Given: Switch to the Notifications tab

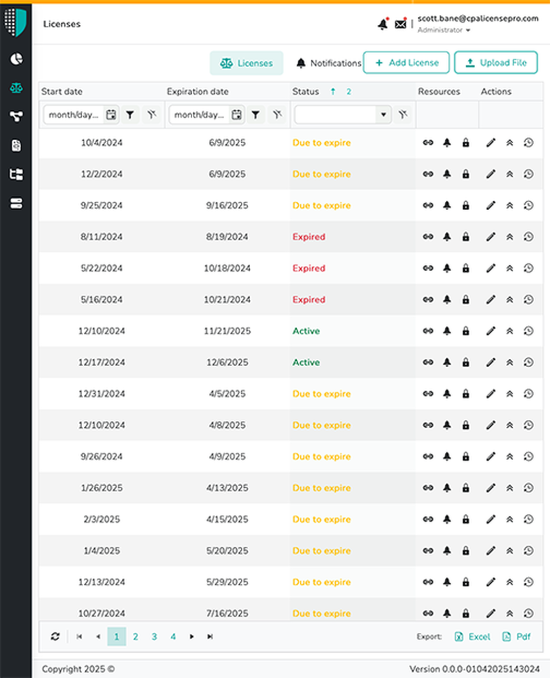Looking at the screenshot, I should 329,63.
